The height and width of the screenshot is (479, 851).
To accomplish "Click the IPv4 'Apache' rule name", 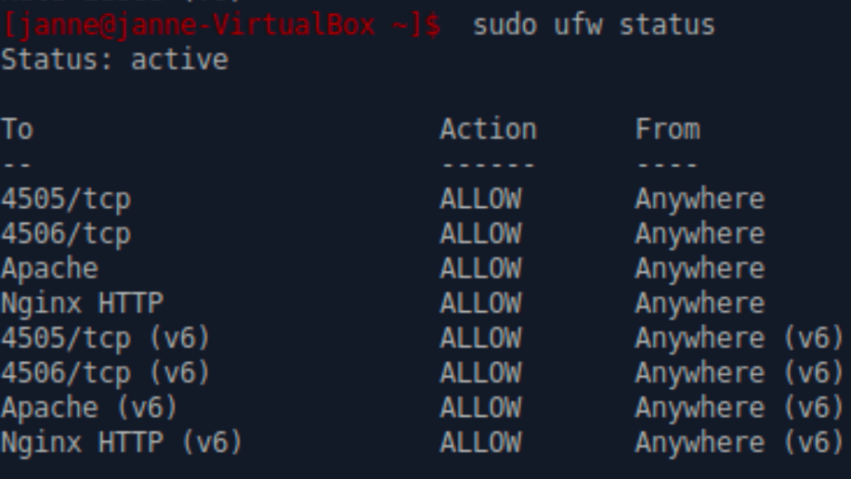I will click(x=49, y=268).
